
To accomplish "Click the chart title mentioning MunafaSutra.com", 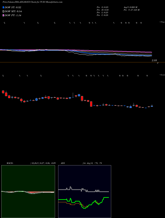I will coord(32,2).
